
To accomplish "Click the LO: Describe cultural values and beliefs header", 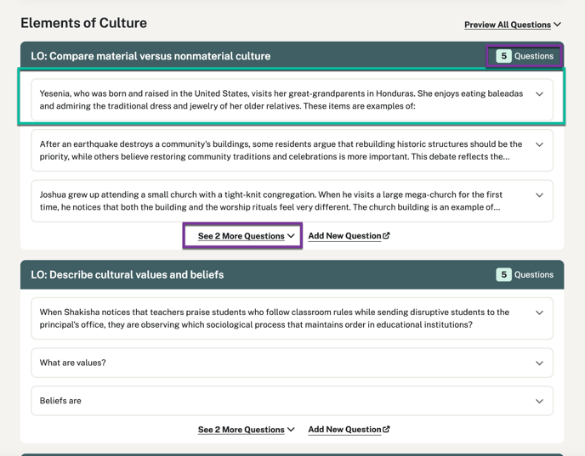I will 128,275.
